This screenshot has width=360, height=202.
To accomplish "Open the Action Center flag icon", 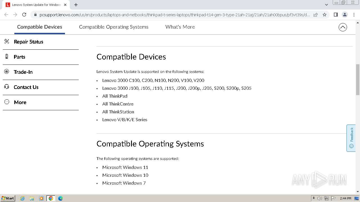I will [333, 198].
